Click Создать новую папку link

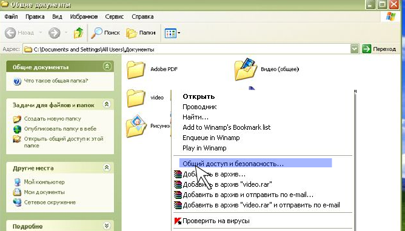tap(52, 119)
